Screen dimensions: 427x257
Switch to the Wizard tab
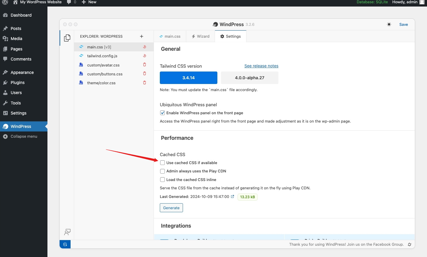coord(200,36)
